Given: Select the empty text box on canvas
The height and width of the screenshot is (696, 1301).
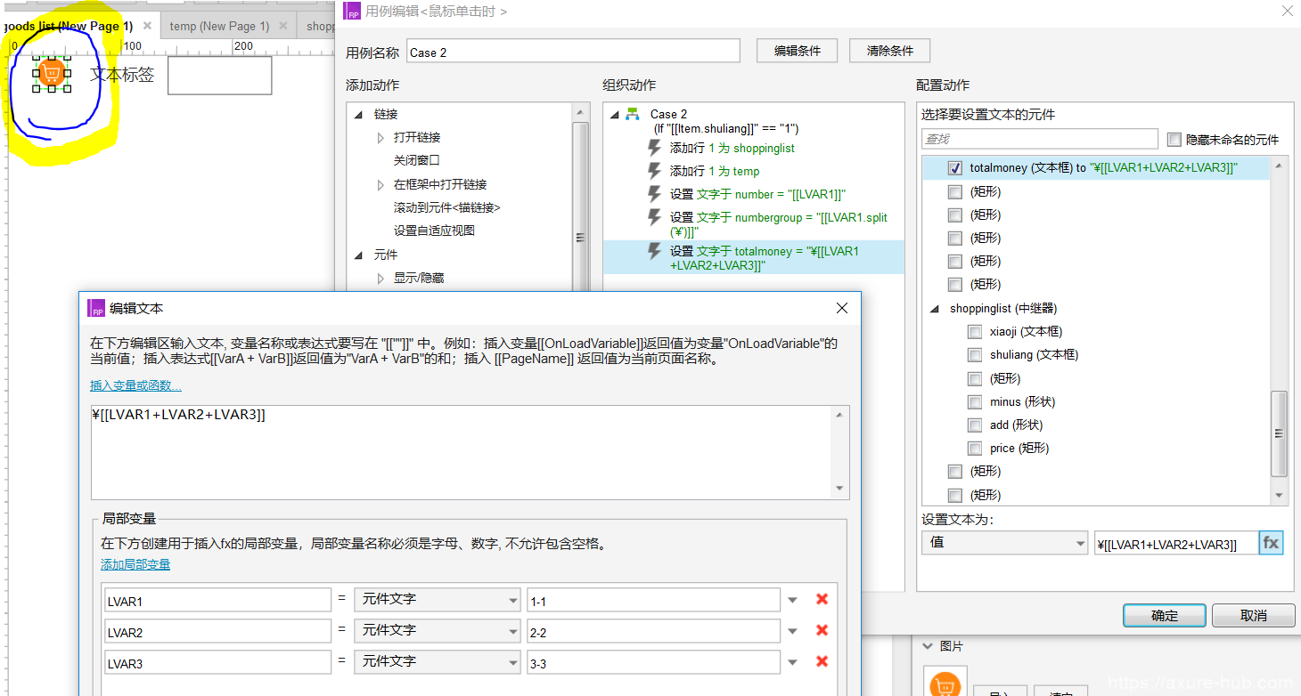Looking at the screenshot, I should [219, 76].
